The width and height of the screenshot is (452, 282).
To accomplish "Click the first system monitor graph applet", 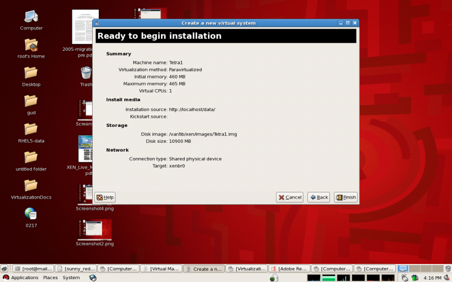I will [314, 277].
